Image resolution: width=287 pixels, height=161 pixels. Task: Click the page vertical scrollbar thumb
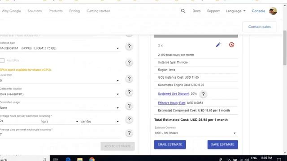[x=285, y=48]
